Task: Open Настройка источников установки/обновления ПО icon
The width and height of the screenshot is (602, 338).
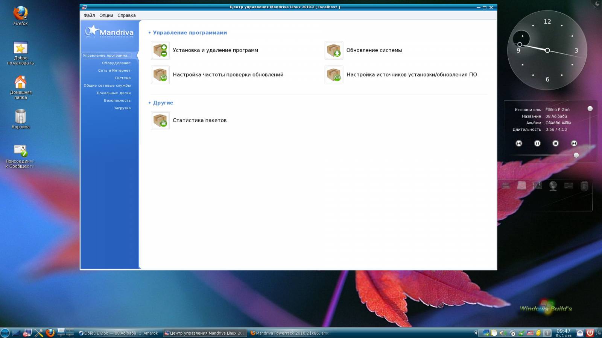Action: tap(334, 75)
